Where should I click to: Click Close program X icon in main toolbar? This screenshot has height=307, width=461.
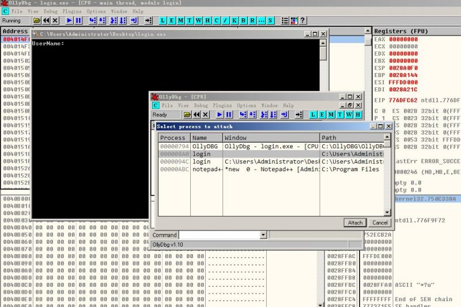pos(55,21)
